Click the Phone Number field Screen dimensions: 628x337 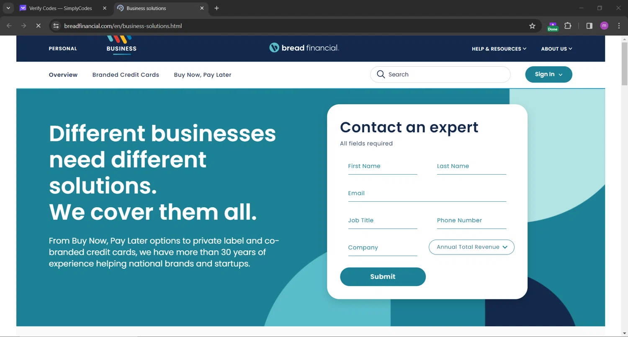471,221
